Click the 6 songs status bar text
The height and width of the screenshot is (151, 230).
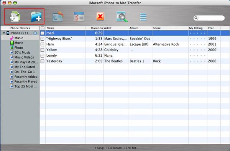(115, 148)
